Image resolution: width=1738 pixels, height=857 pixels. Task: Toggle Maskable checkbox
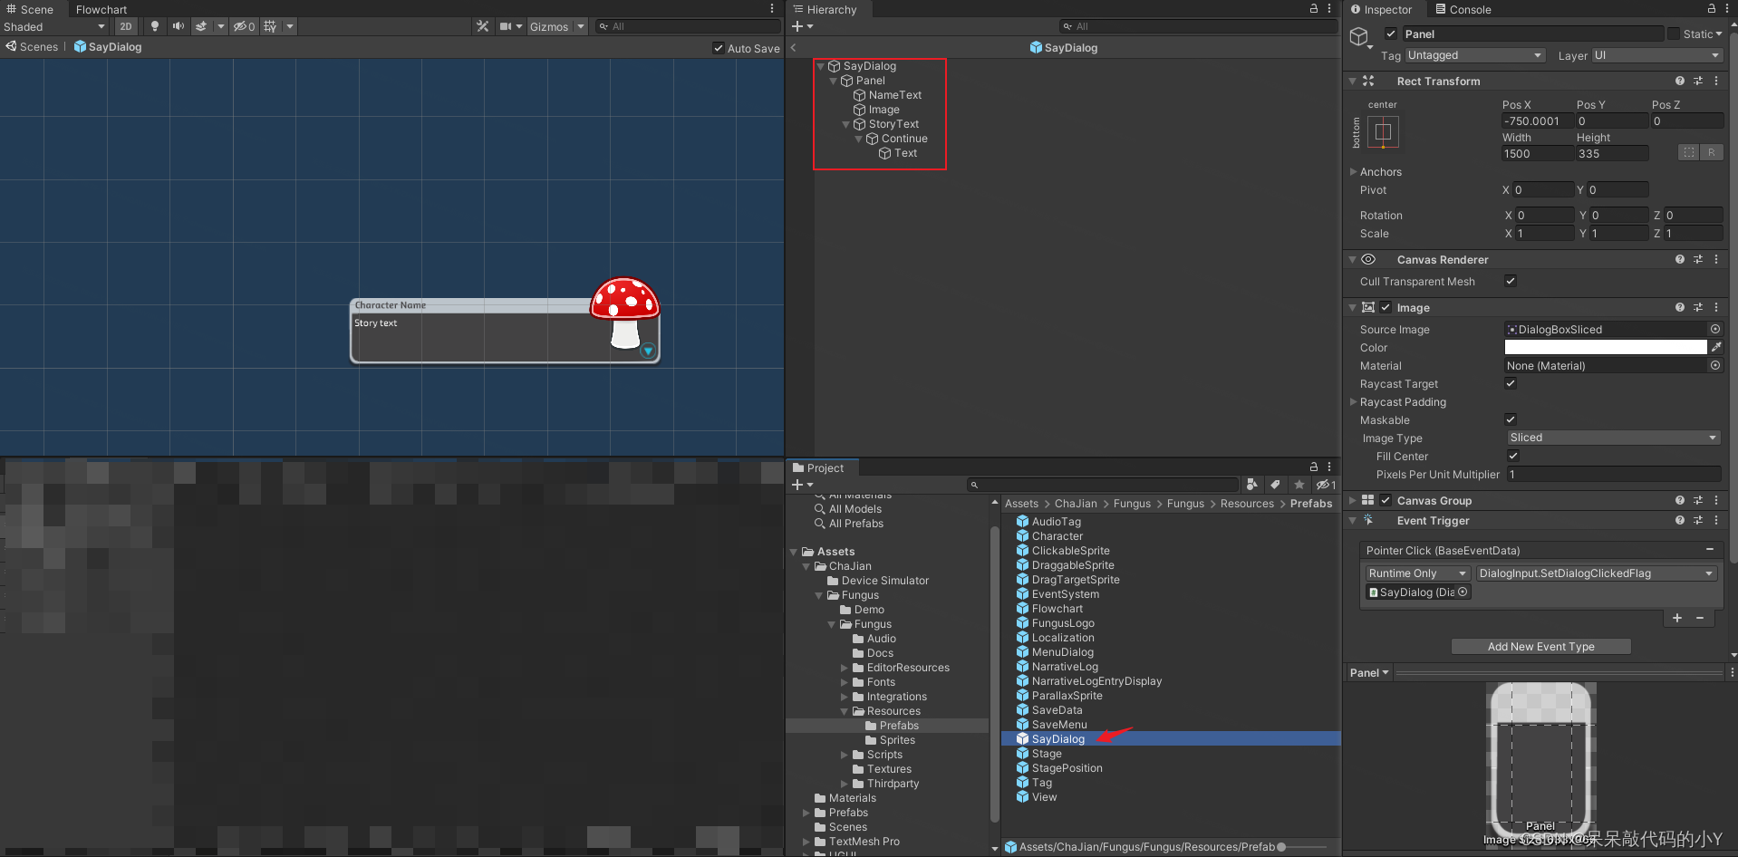1511,419
